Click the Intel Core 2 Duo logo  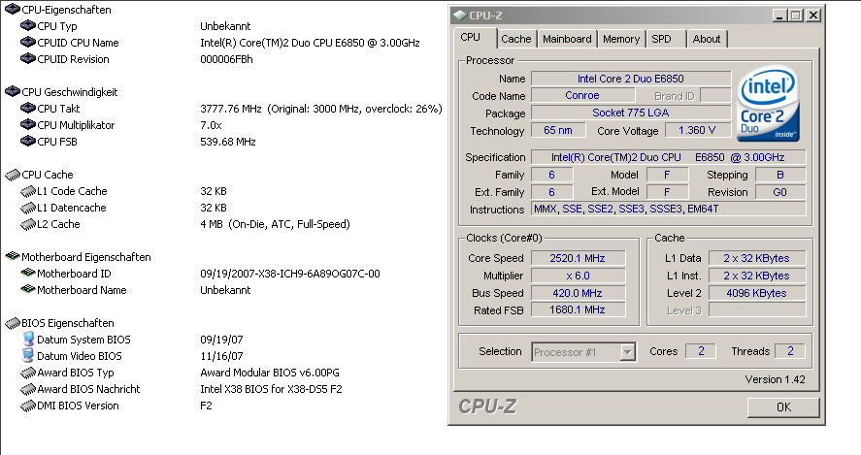(768, 104)
